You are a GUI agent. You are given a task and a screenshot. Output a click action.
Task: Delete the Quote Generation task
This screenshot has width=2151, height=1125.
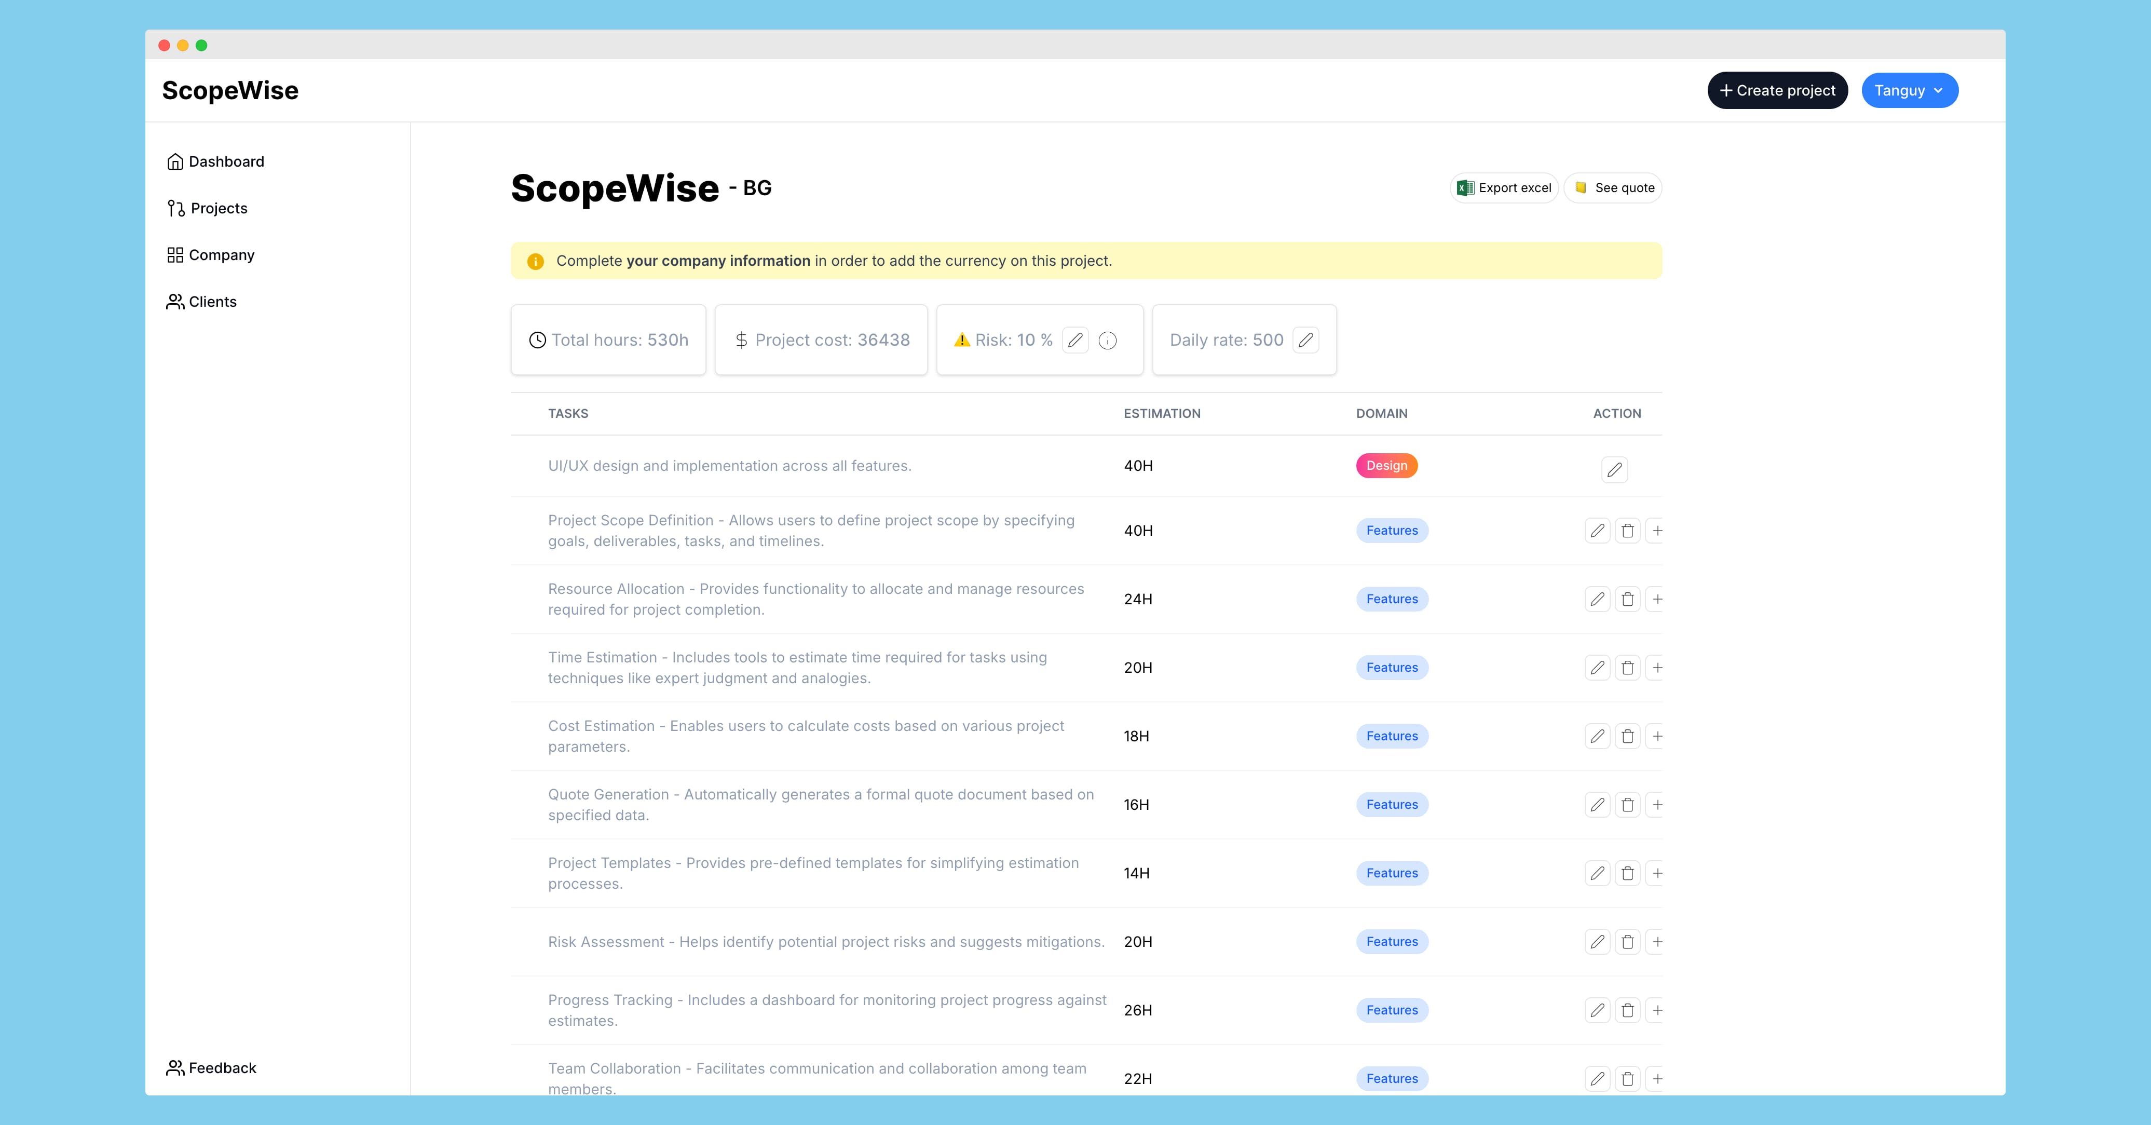(1627, 804)
